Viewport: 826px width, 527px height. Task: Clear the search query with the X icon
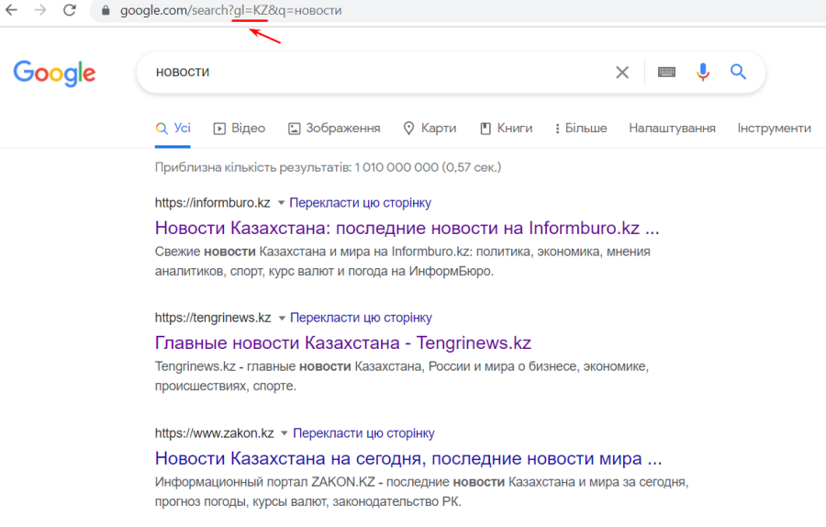[622, 73]
